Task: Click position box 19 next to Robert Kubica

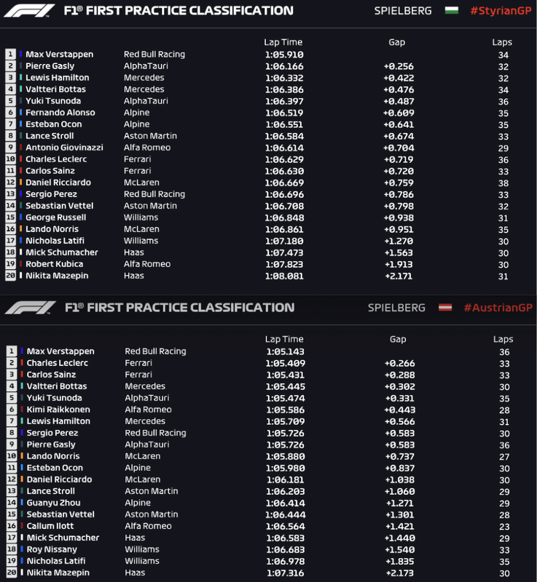Action: [x=10, y=264]
